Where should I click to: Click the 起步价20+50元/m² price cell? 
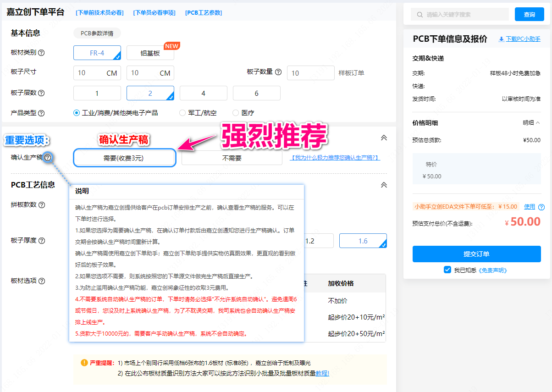click(x=356, y=333)
